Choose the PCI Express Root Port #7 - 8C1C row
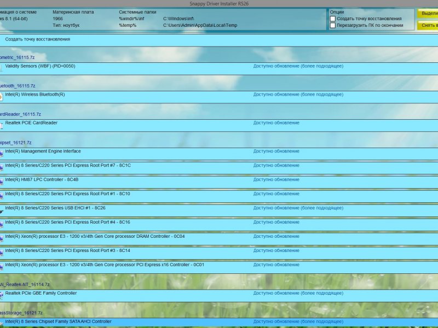438x328 pixels. 219,168
